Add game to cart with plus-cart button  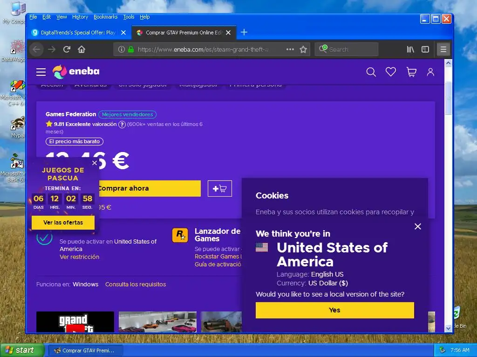(x=220, y=189)
